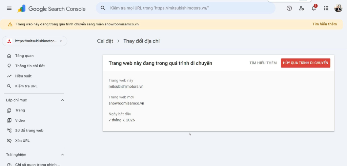The image size is (347, 166).
Task: Click the date 7 tháng 7, 2026
Action: click(x=122, y=120)
